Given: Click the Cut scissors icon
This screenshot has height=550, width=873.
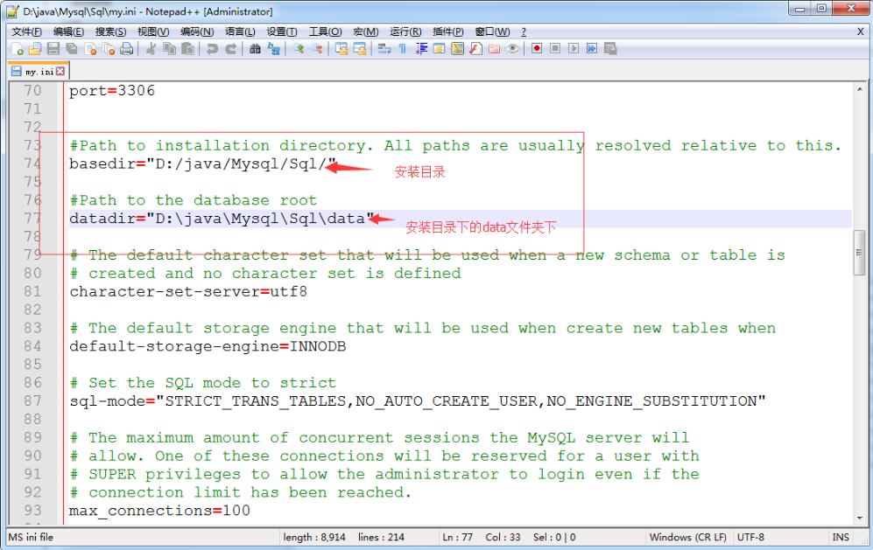Looking at the screenshot, I should point(150,49).
